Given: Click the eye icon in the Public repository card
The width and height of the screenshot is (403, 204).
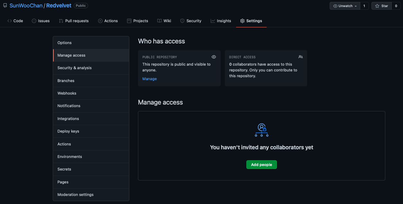Looking at the screenshot, I should coord(214,57).
